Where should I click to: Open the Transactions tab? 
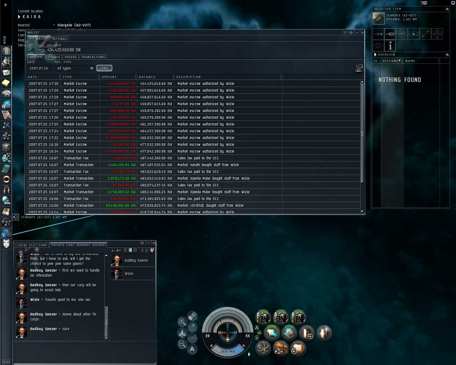(93, 57)
